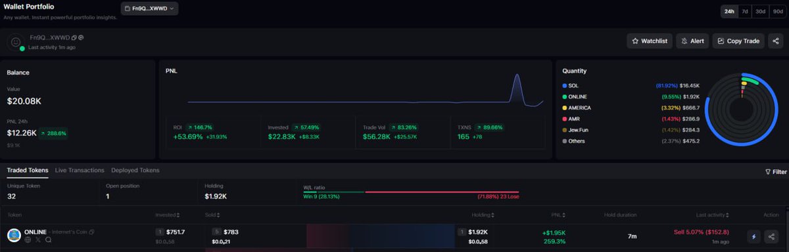Sort table by Invested column
The width and height of the screenshot is (789, 252).
(x=167, y=215)
